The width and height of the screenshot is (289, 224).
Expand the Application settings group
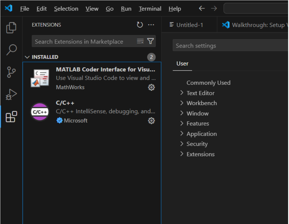click(x=182, y=133)
